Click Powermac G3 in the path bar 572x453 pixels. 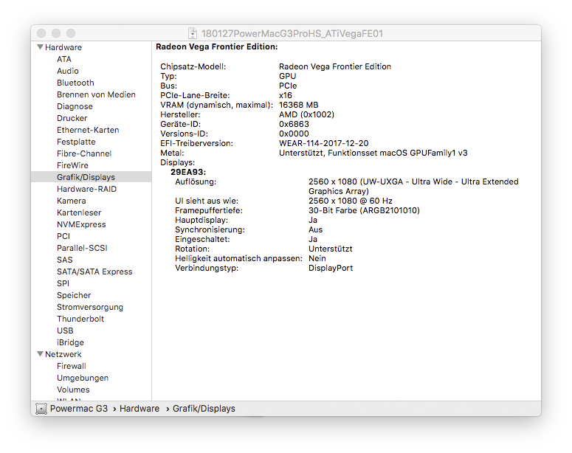pyautogui.click(x=79, y=409)
